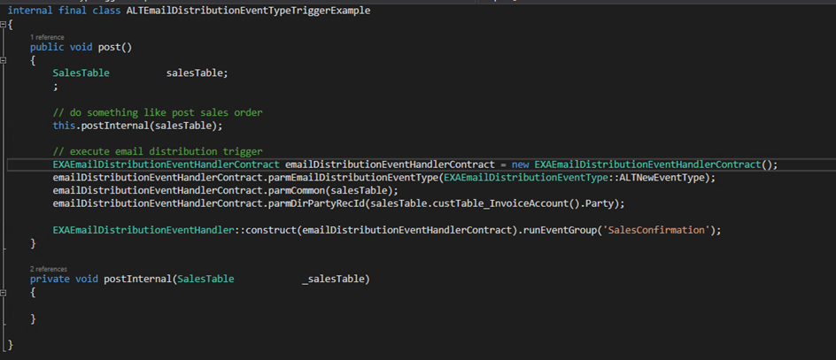Click the SalesTable type in the variable declaration

point(81,73)
